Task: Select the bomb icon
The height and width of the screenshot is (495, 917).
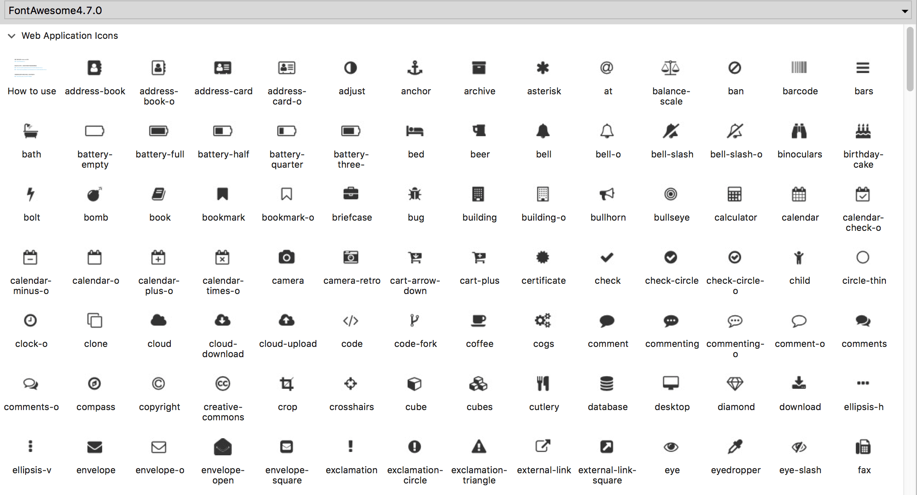Action: (x=94, y=194)
